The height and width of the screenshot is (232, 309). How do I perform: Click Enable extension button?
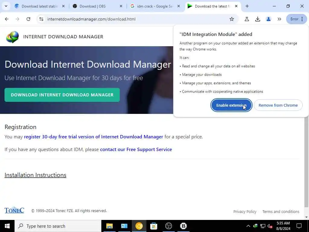[231, 105]
